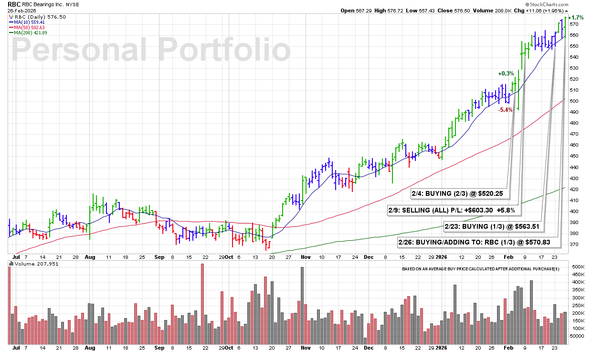Click the green +0.3% gain label
The height and width of the screenshot is (352, 592).
[x=506, y=74]
